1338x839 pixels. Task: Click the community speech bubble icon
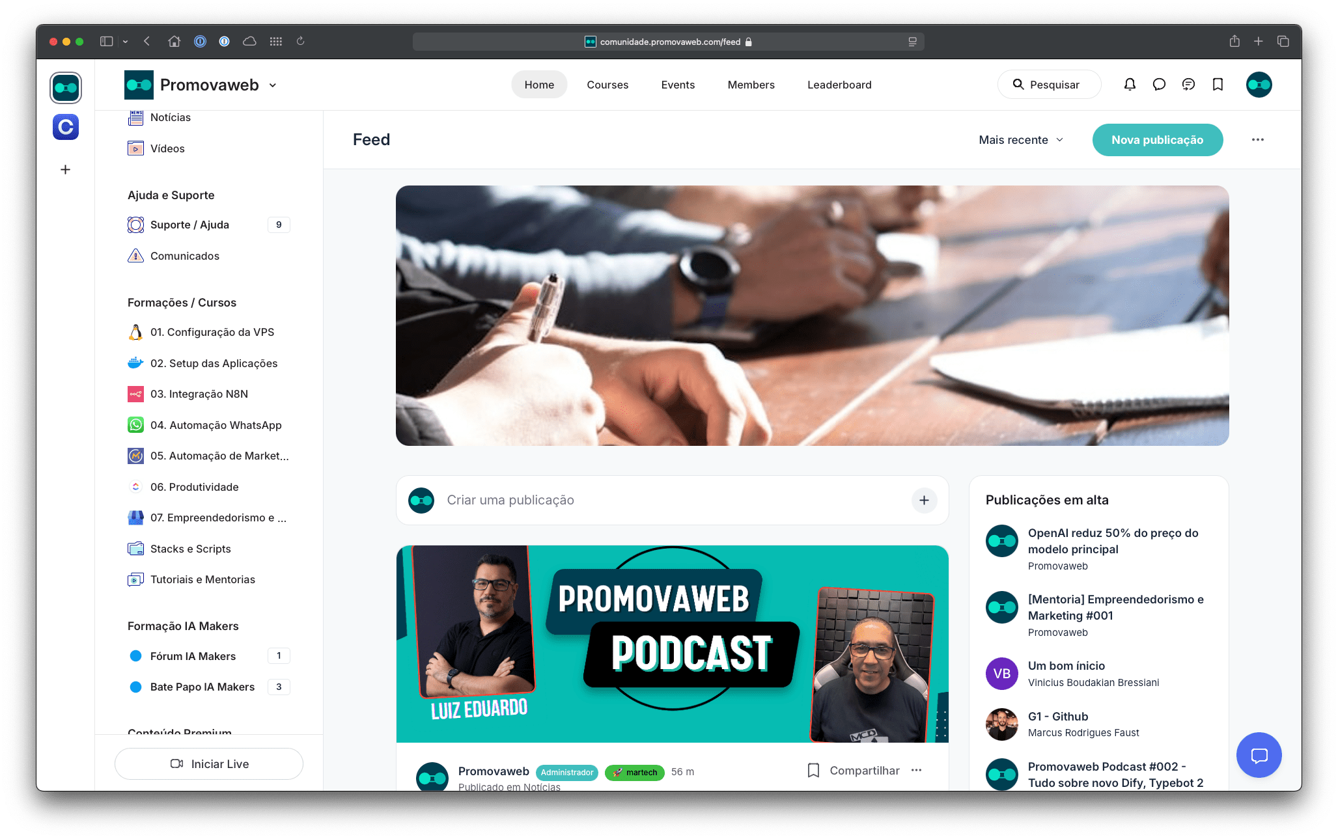[x=1157, y=85]
